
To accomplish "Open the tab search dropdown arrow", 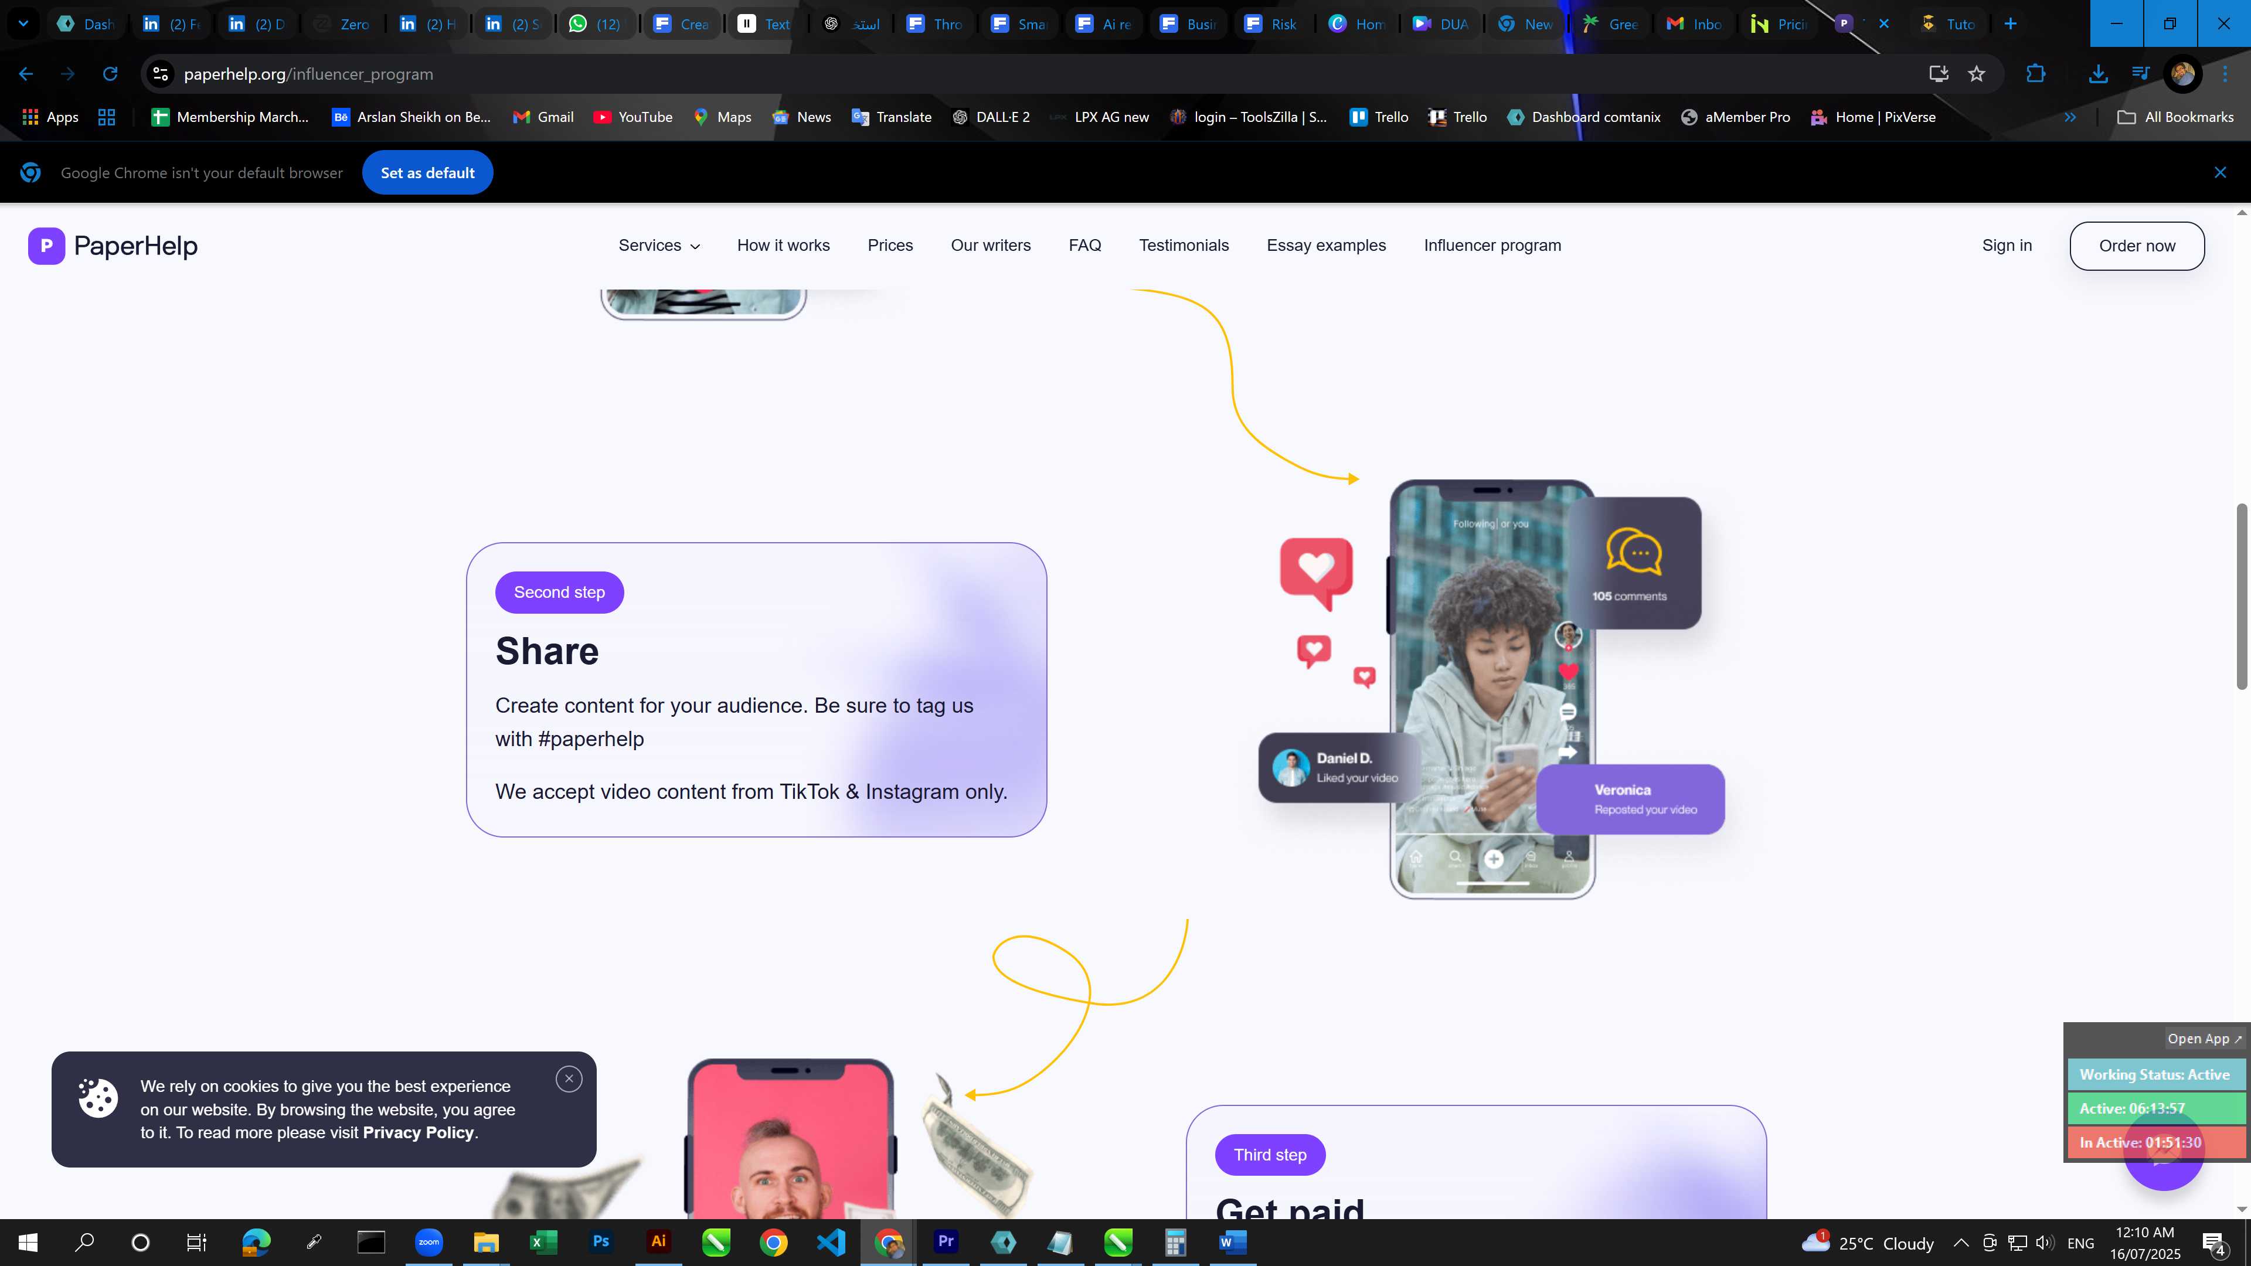I will point(23,23).
